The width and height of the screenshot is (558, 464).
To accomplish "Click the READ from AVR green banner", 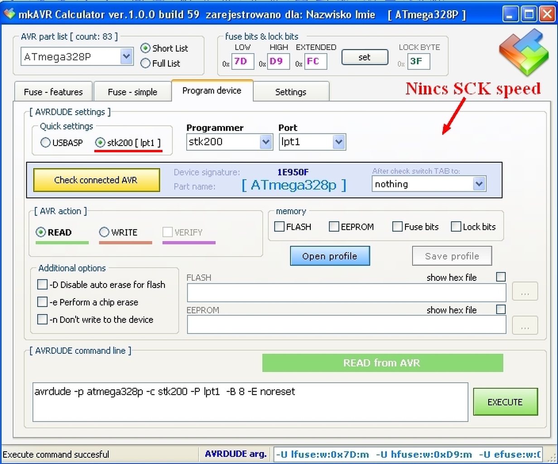I will click(383, 363).
